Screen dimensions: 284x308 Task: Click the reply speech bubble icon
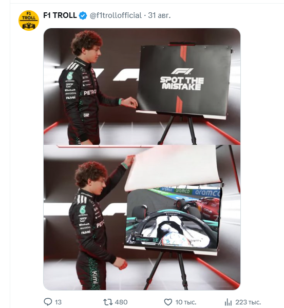pos(48,302)
